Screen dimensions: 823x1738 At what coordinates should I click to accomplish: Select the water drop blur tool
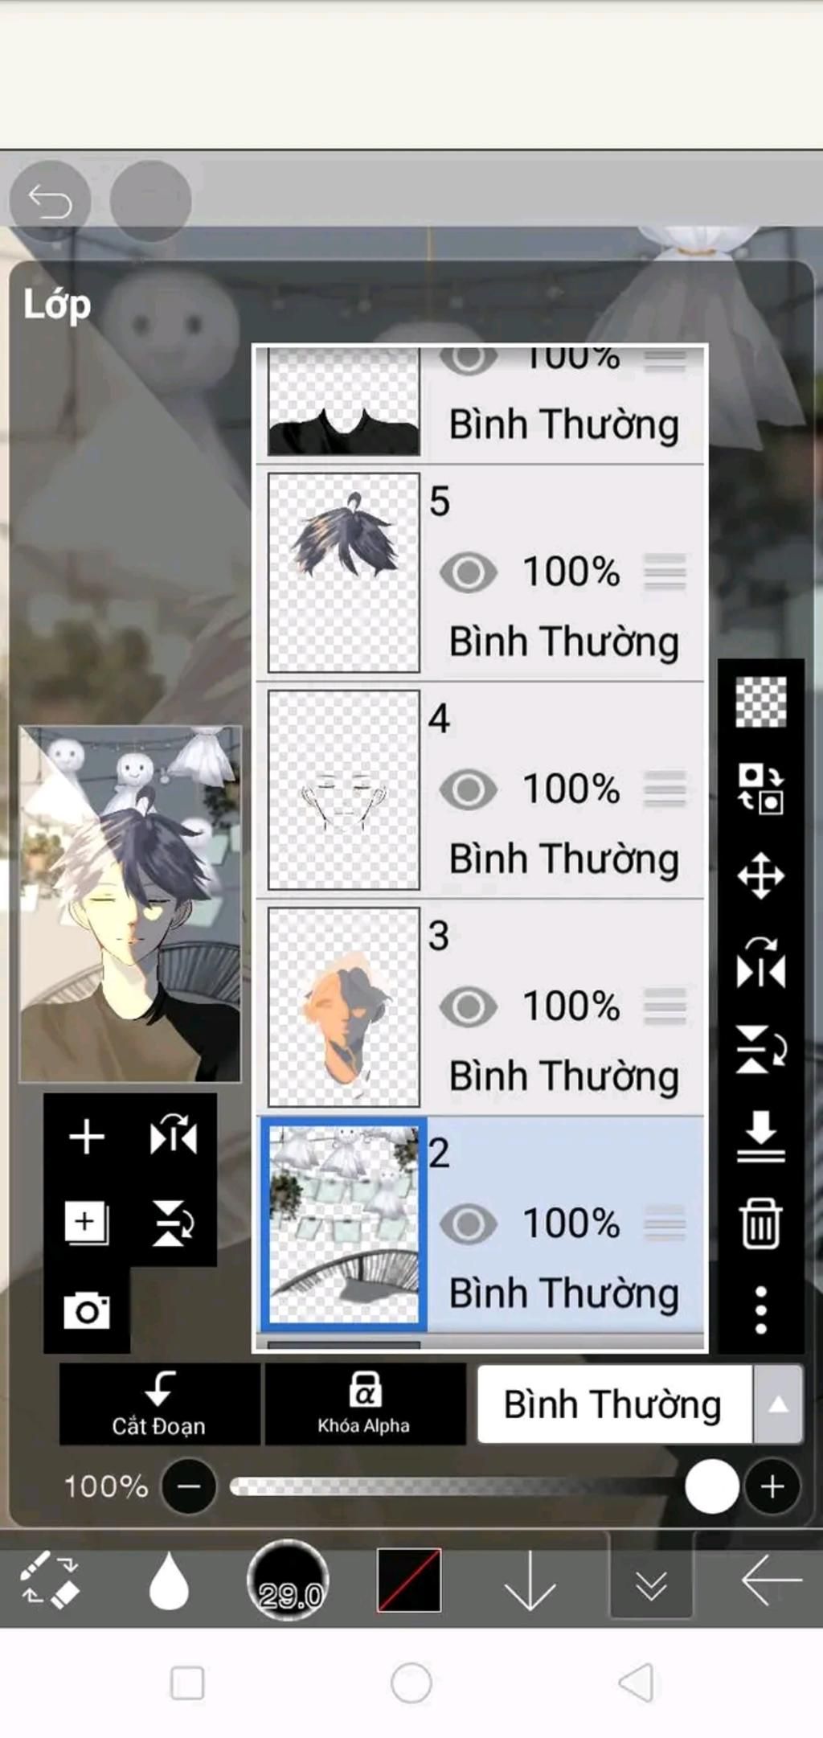click(x=169, y=1580)
